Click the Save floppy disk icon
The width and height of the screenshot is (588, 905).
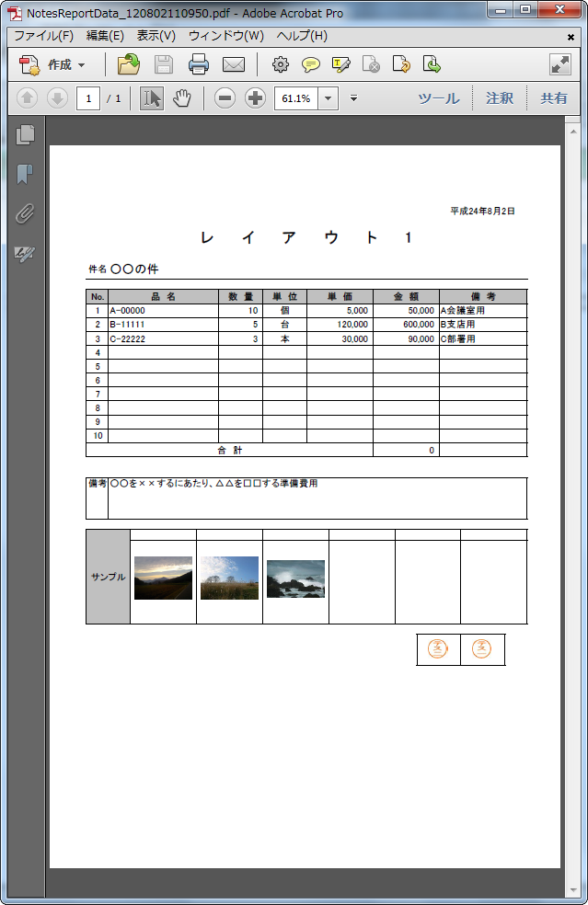click(164, 64)
